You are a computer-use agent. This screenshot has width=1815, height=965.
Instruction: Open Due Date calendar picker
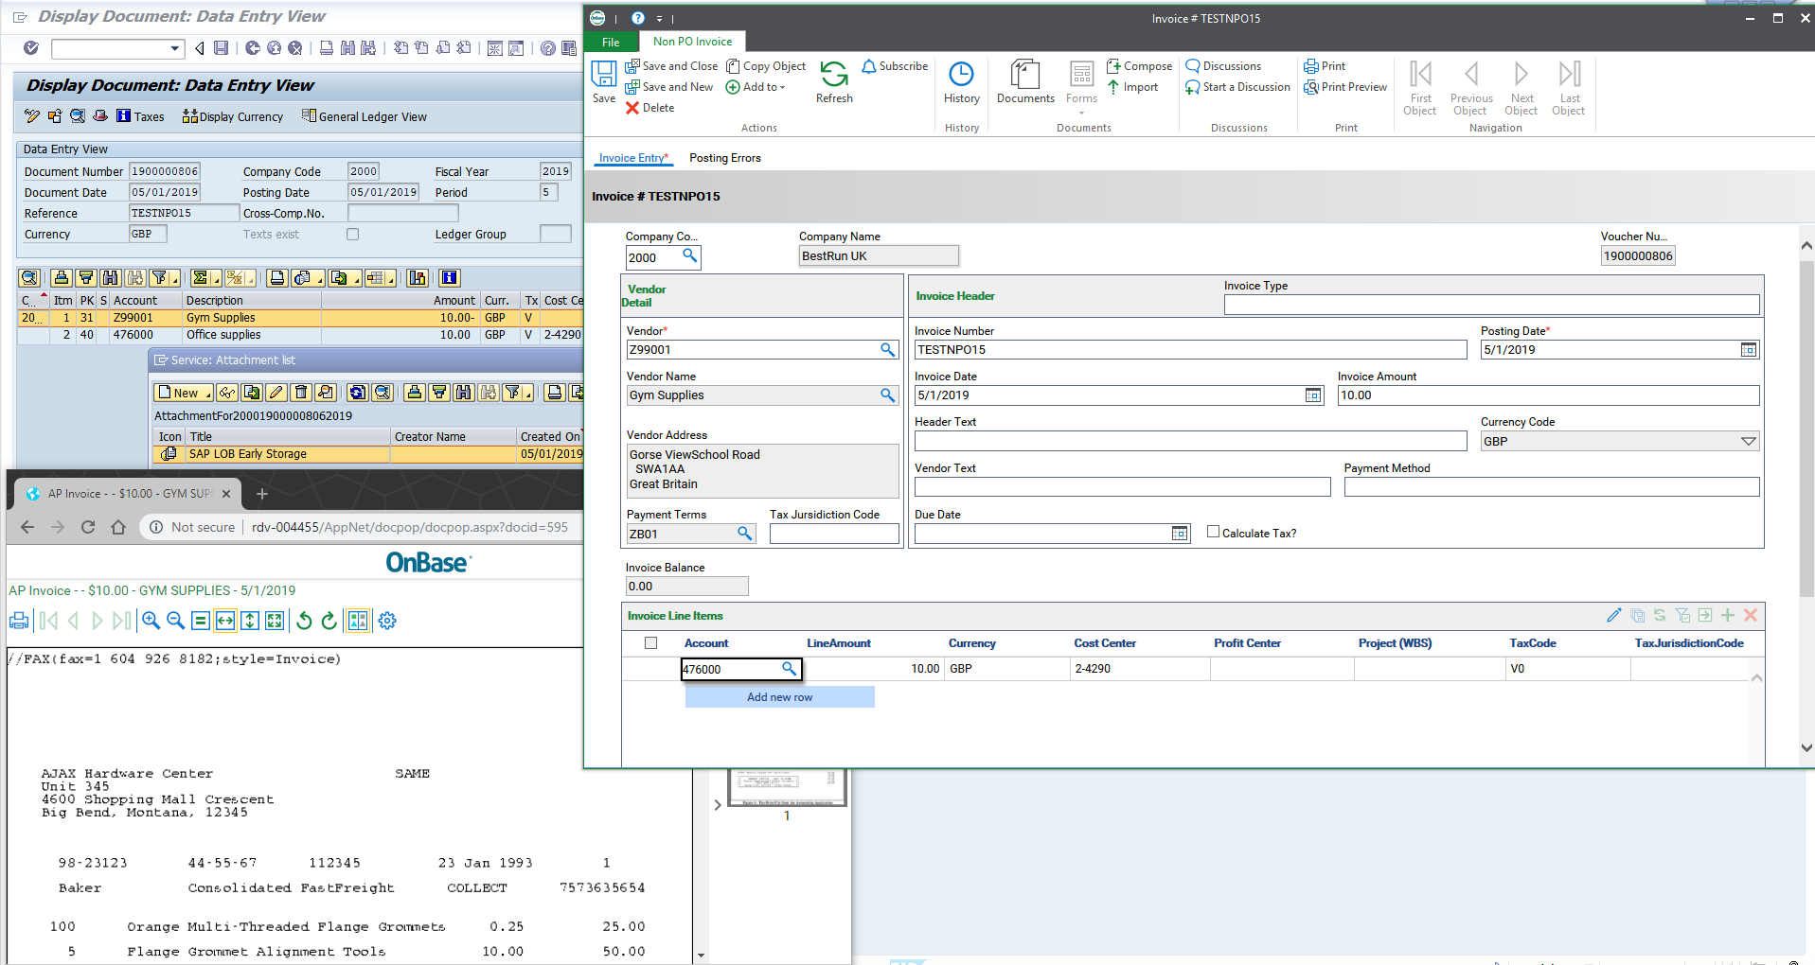click(1180, 534)
